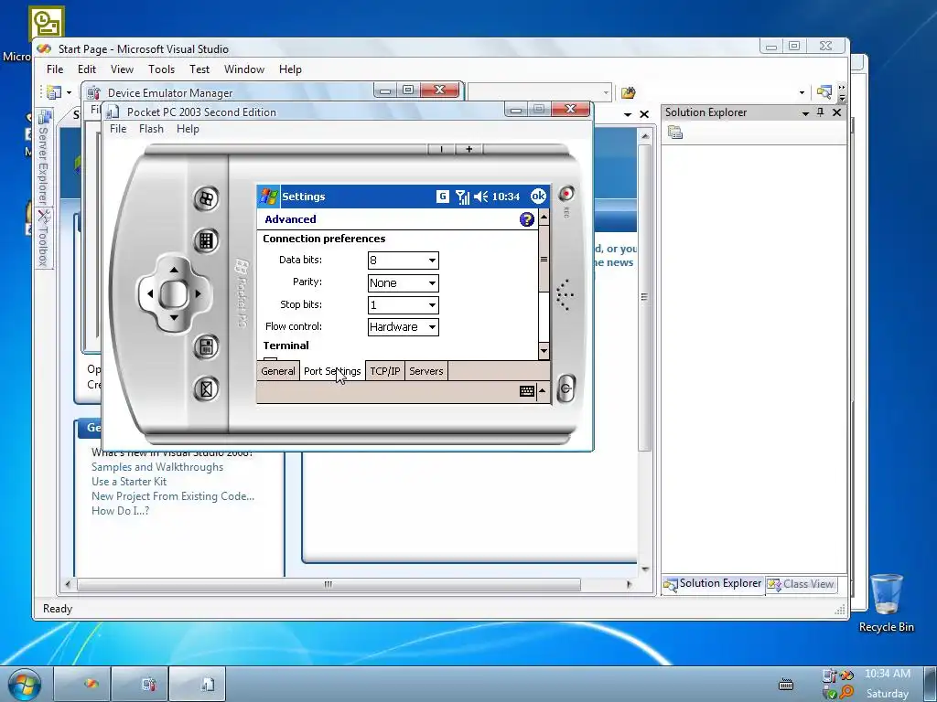Open the Visual Studio taskbar button
Image resolution: width=937 pixels, height=702 pixels.
82,684
